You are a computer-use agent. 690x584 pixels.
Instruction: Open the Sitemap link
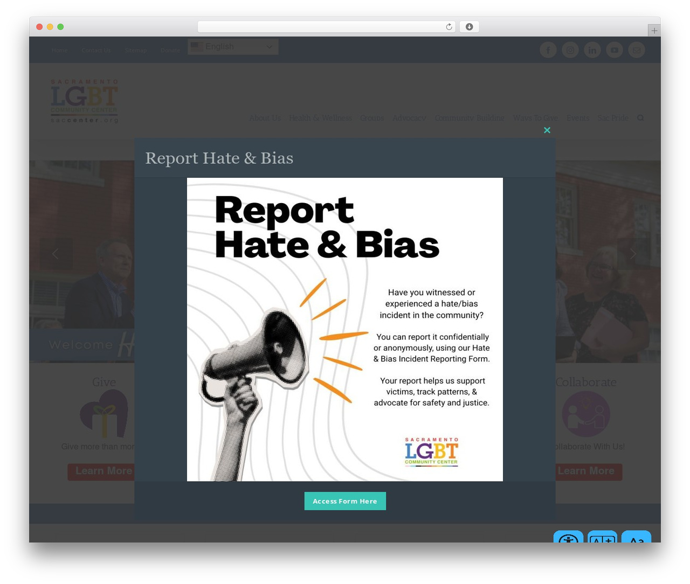[x=136, y=50]
